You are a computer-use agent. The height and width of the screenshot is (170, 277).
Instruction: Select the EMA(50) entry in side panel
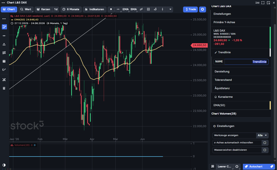pyautogui.click(x=240, y=105)
